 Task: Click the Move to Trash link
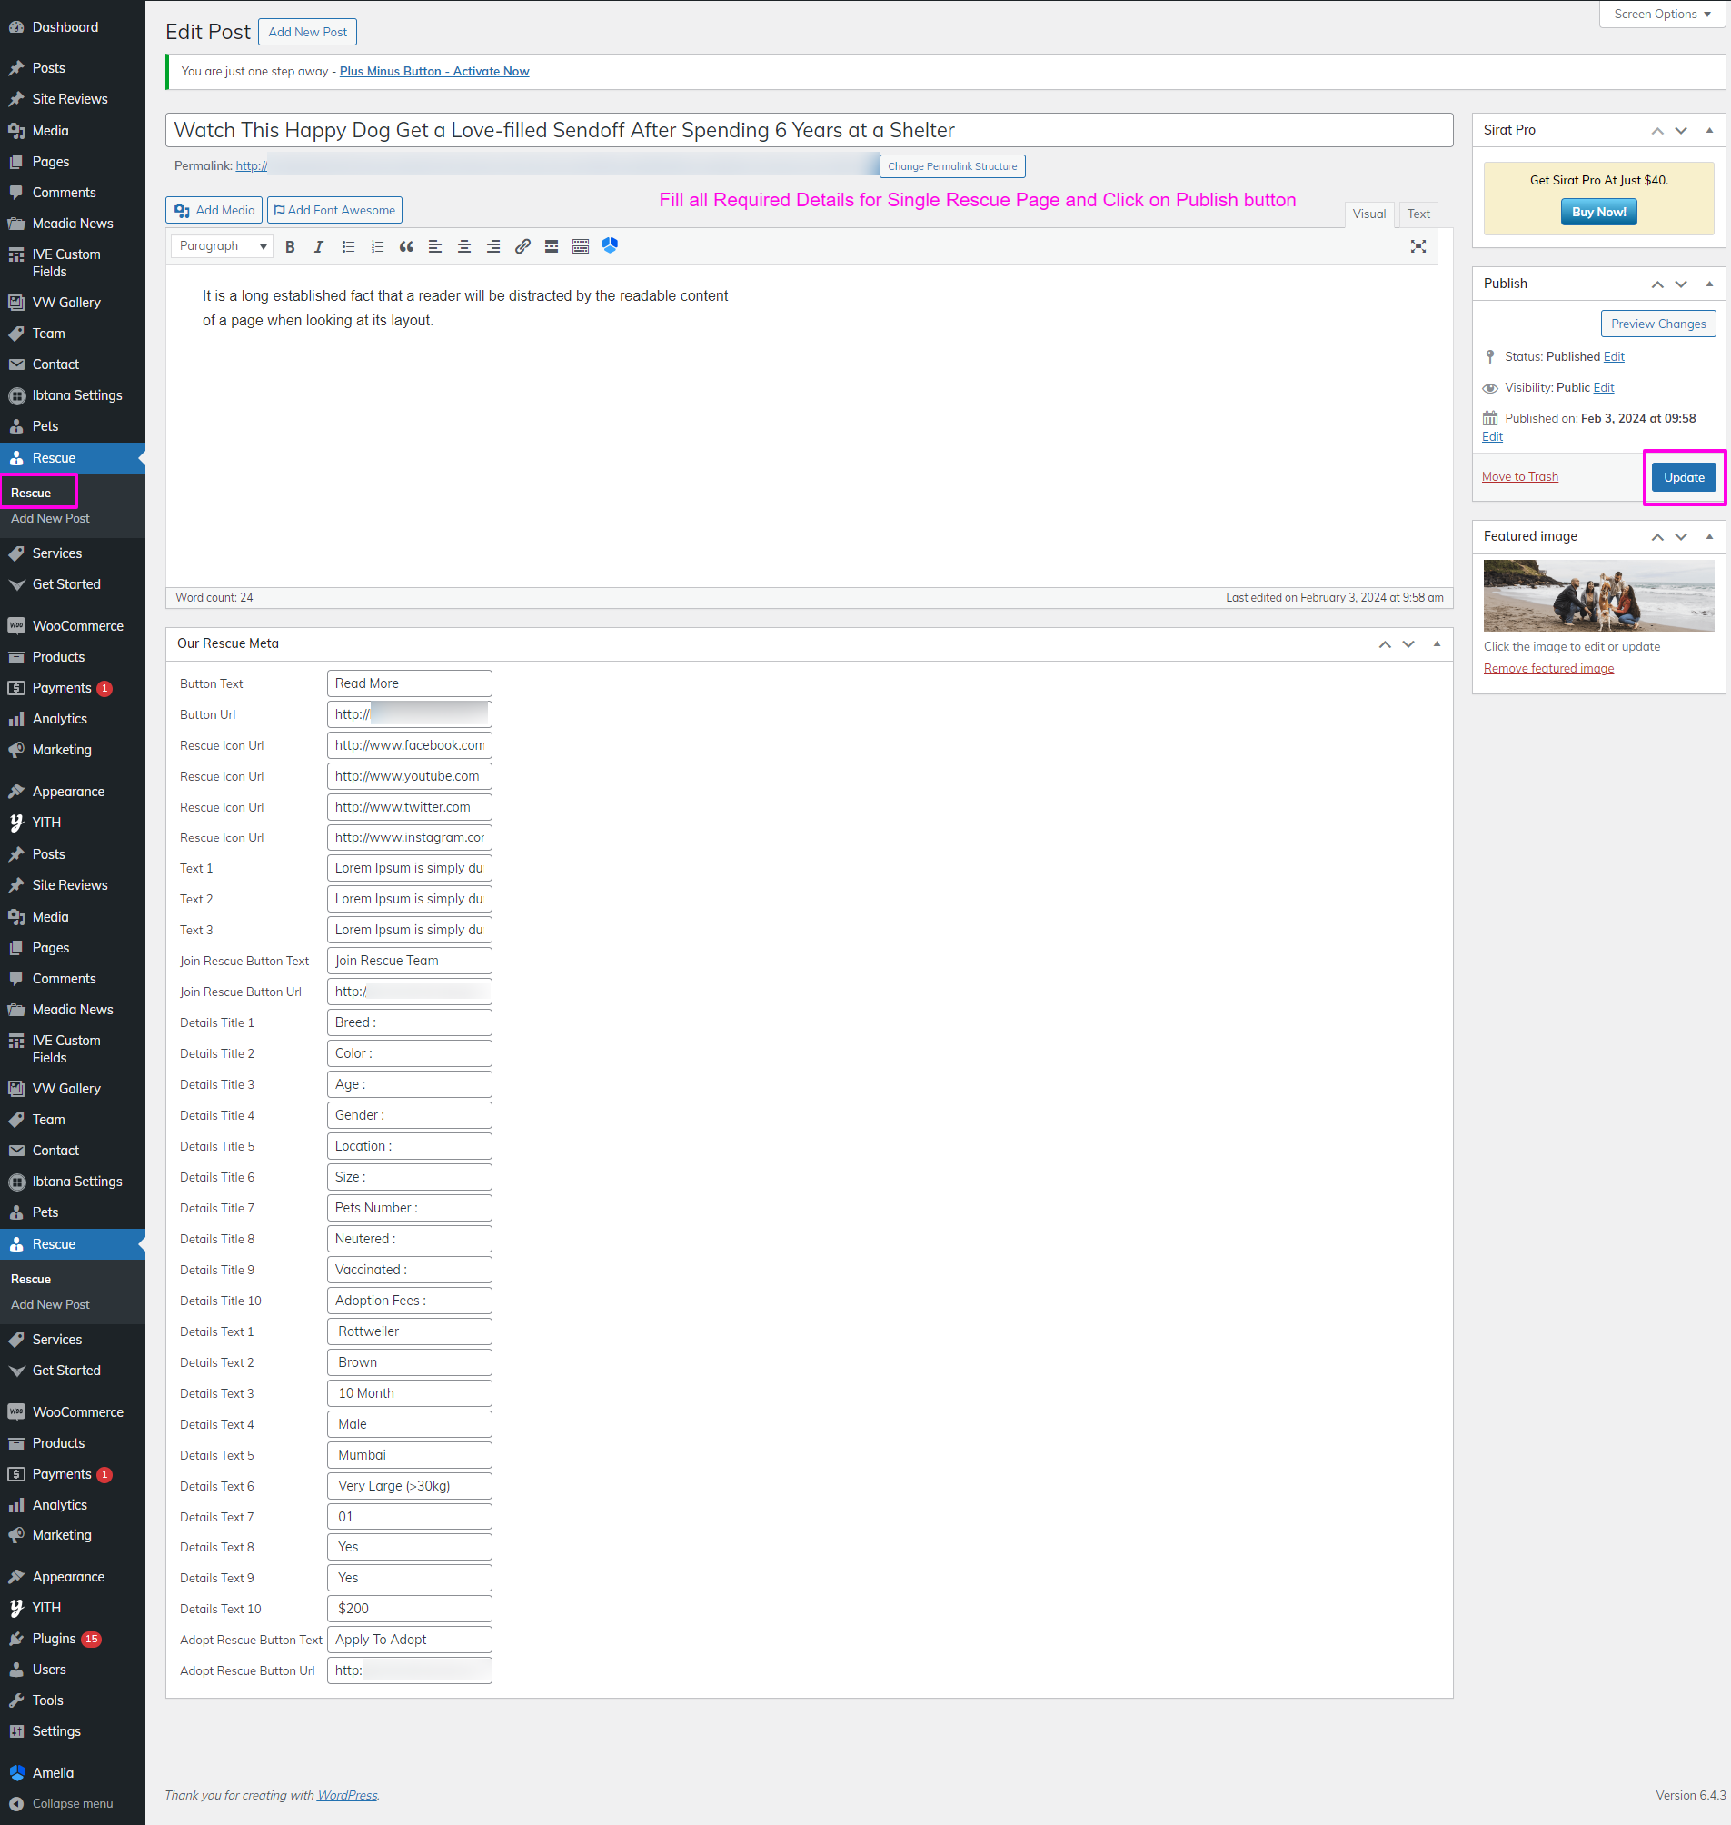pyautogui.click(x=1518, y=477)
